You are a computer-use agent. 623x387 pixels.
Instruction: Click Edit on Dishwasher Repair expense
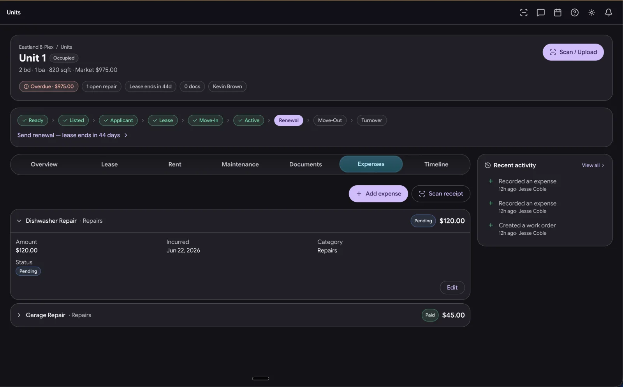pos(452,287)
